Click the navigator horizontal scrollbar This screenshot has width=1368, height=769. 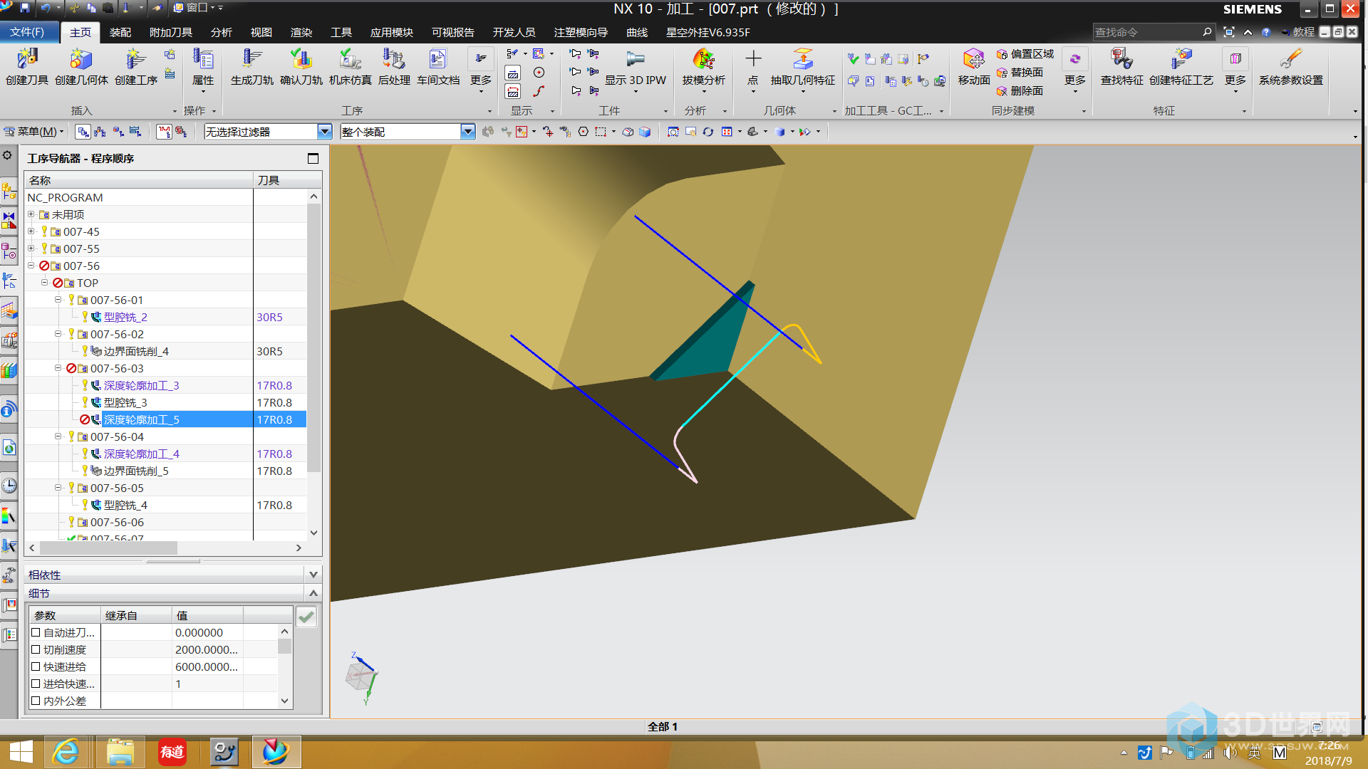coord(108,548)
